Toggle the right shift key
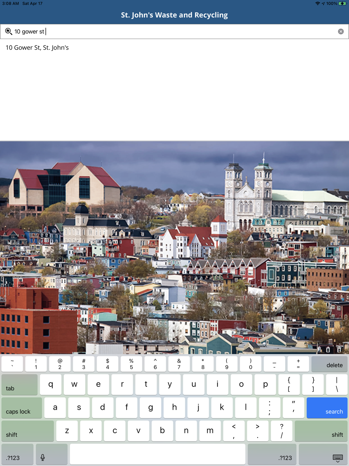The height and width of the screenshot is (466, 349). tap(321, 431)
